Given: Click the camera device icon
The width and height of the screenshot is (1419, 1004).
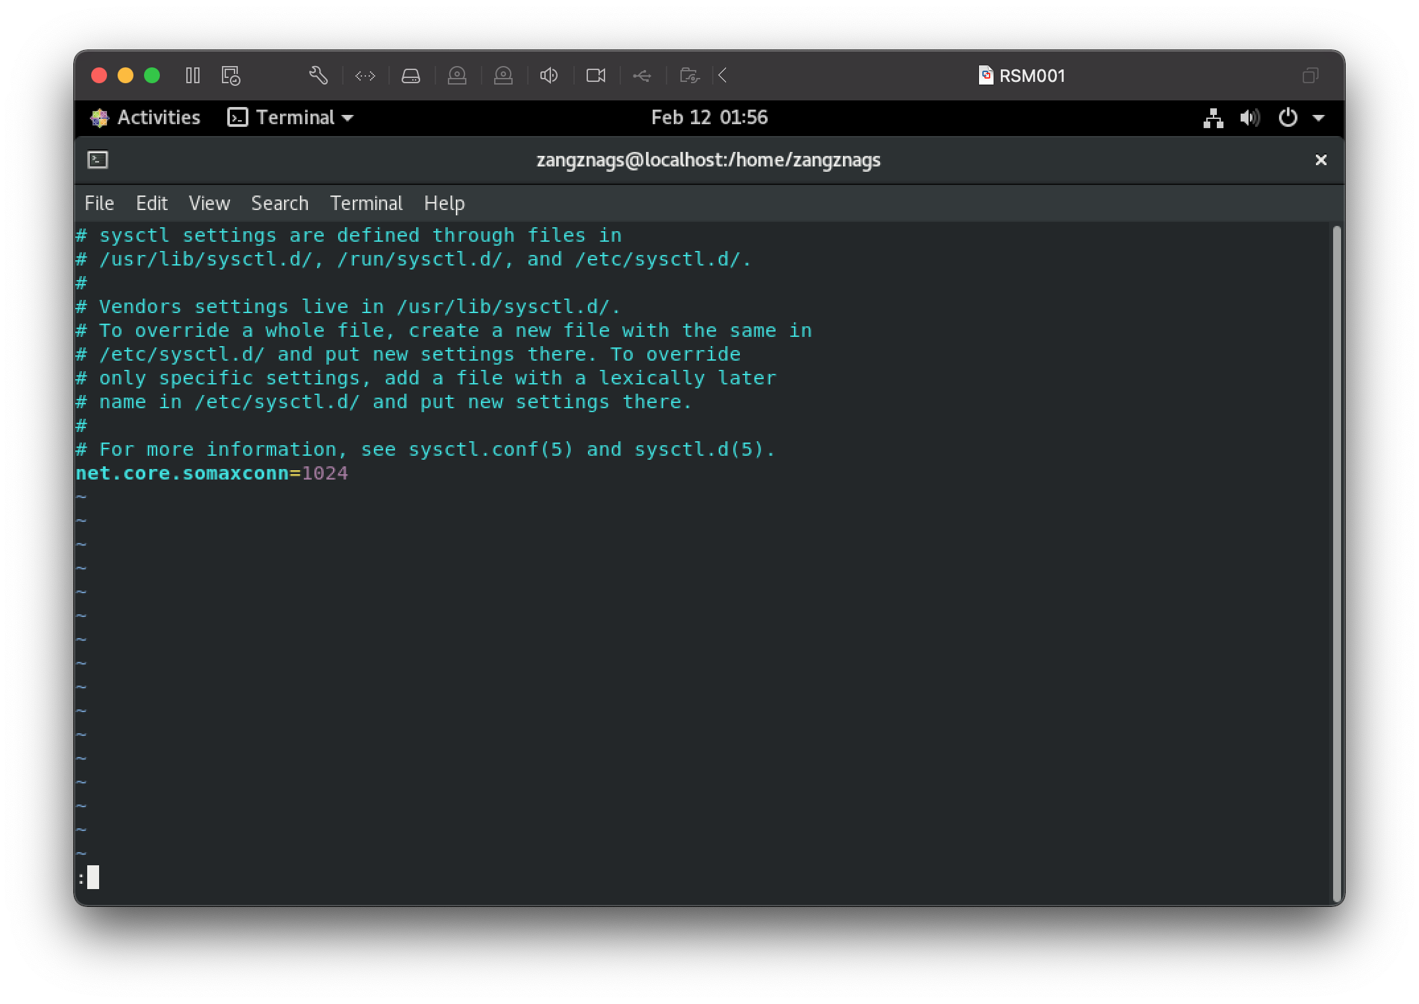Looking at the screenshot, I should click(x=596, y=76).
